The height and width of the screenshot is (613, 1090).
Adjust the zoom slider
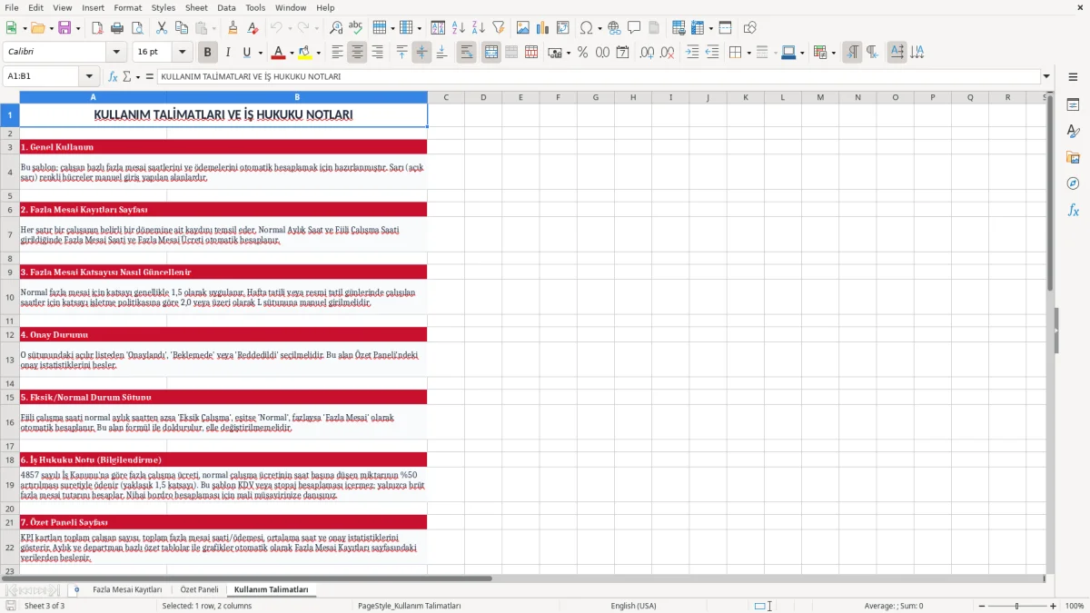[x=1016, y=606]
